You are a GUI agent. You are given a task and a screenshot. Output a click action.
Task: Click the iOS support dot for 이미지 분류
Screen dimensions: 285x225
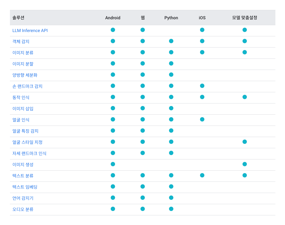[202, 52]
